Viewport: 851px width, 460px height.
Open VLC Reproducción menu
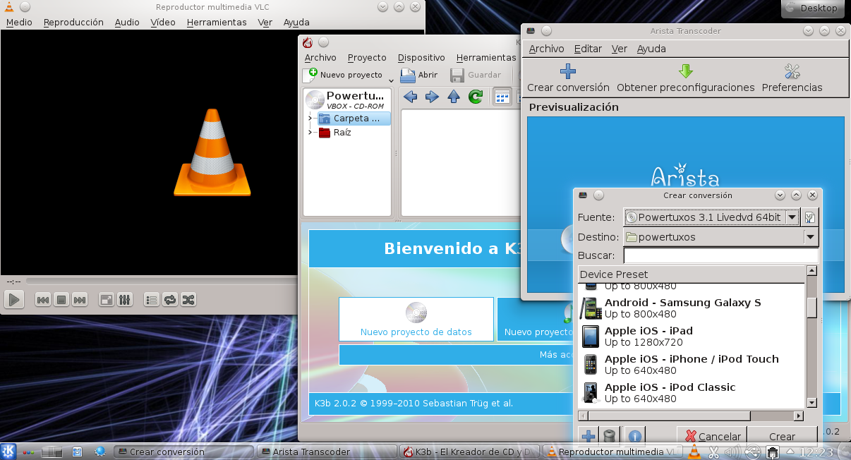[73, 22]
